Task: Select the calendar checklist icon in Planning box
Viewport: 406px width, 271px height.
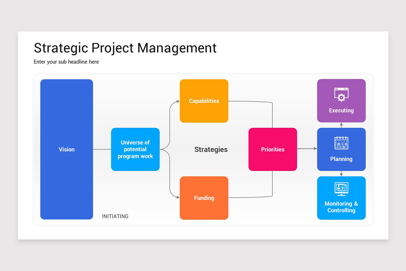Action: point(341,143)
